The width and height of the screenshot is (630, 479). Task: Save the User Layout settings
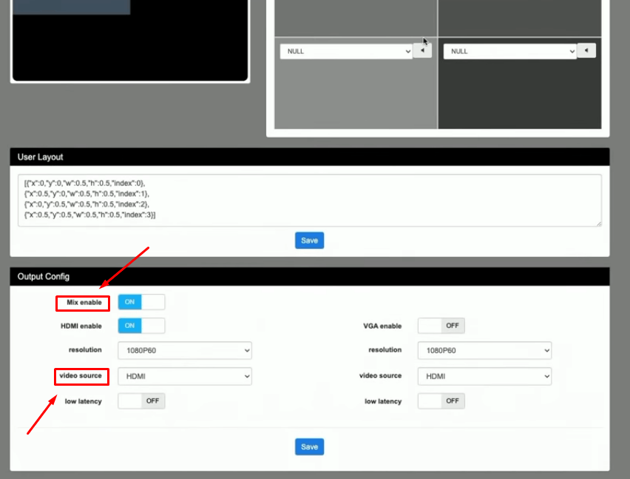coord(309,241)
